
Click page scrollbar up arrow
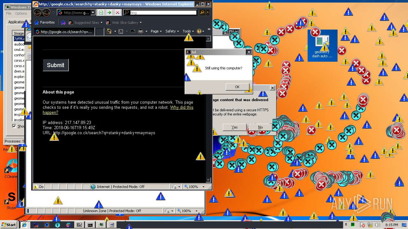[x=208, y=39]
